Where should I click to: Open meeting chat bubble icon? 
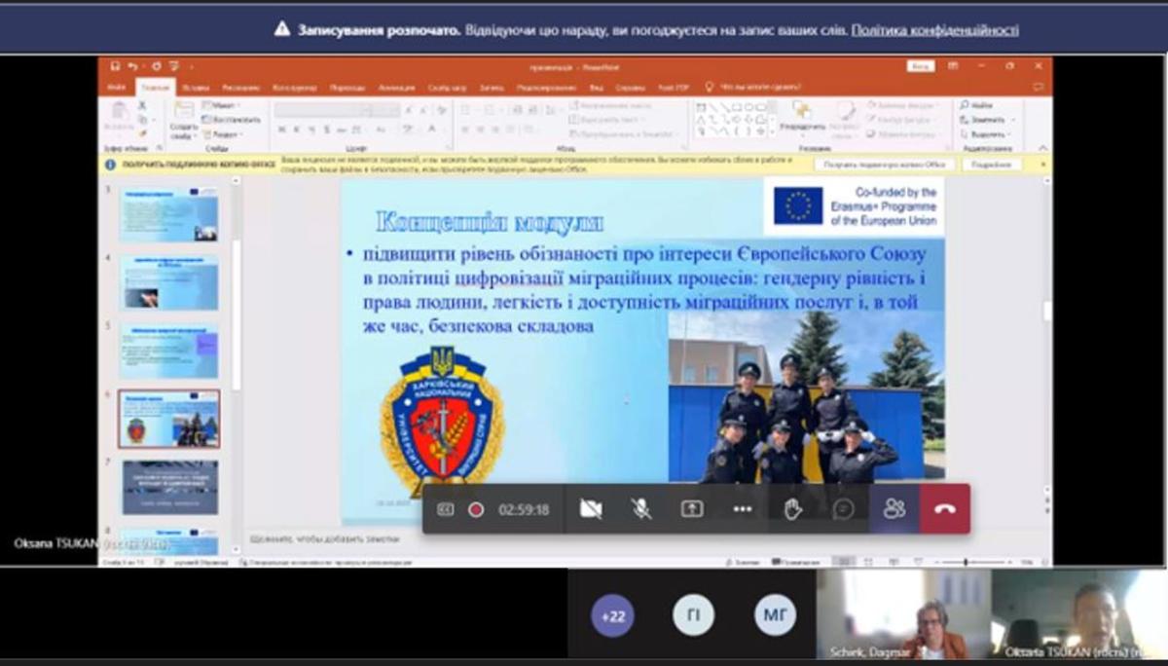pyautogui.click(x=844, y=509)
